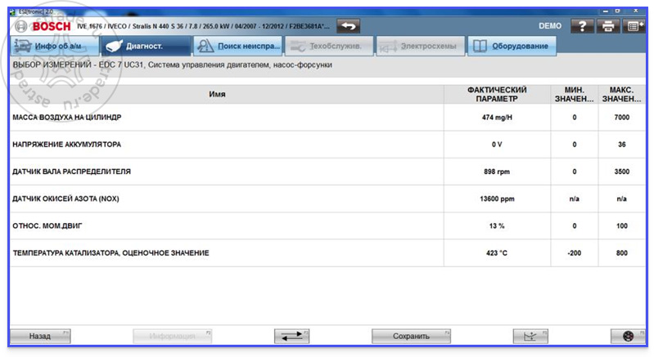Click the Имя column header
This screenshot has height=357, width=654.
(x=227, y=95)
